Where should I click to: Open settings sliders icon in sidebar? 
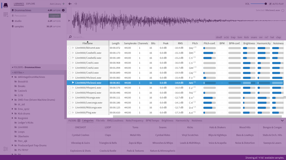pos(6,149)
